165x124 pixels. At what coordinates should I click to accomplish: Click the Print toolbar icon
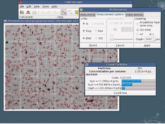pyautogui.click(x=34, y=12)
